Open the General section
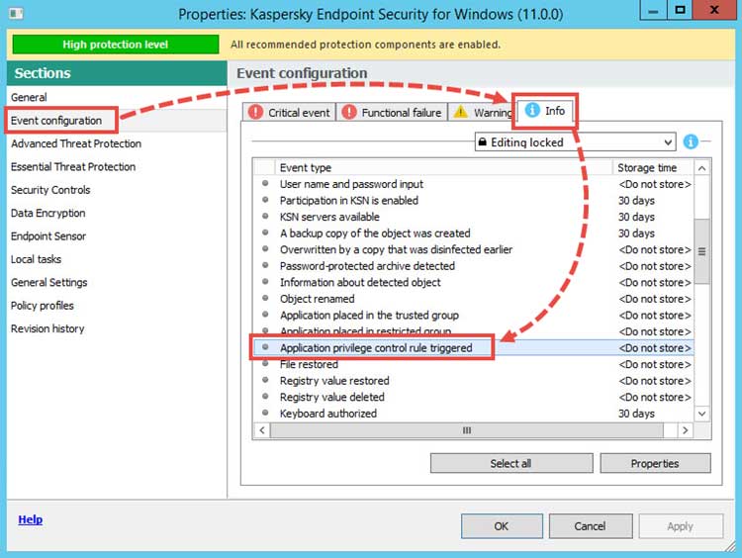This screenshot has height=558, width=742. pyautogui.click(x=29, y=98)
